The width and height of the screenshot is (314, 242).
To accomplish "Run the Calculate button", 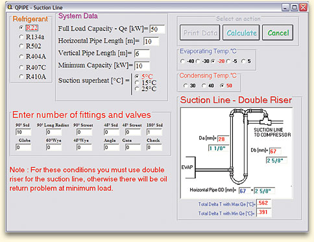I will pos(241,33).
